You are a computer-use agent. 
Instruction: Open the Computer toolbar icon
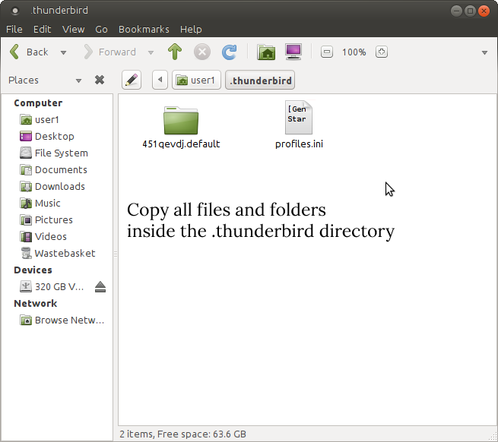pyautogui.click(x=293, y=52)
